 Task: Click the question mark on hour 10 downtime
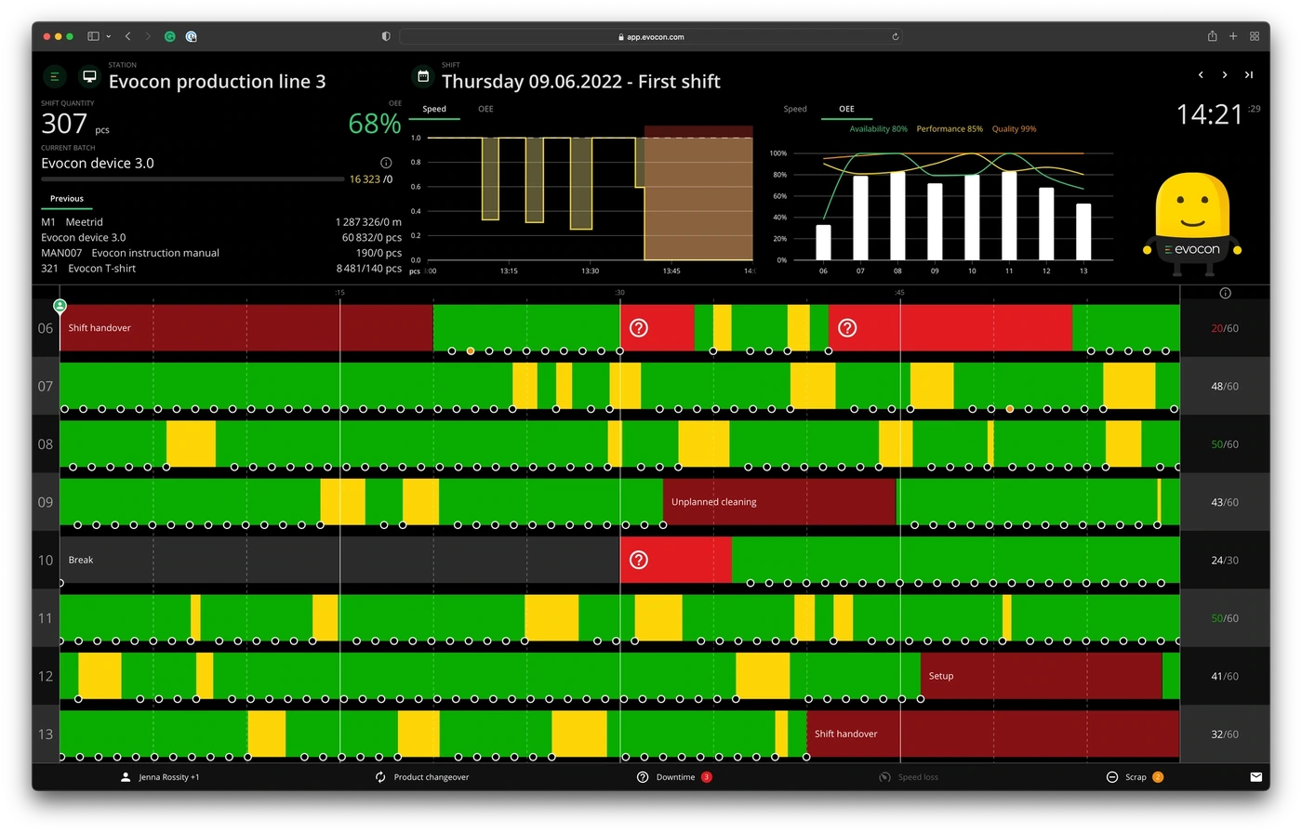(x=638, y=560)
